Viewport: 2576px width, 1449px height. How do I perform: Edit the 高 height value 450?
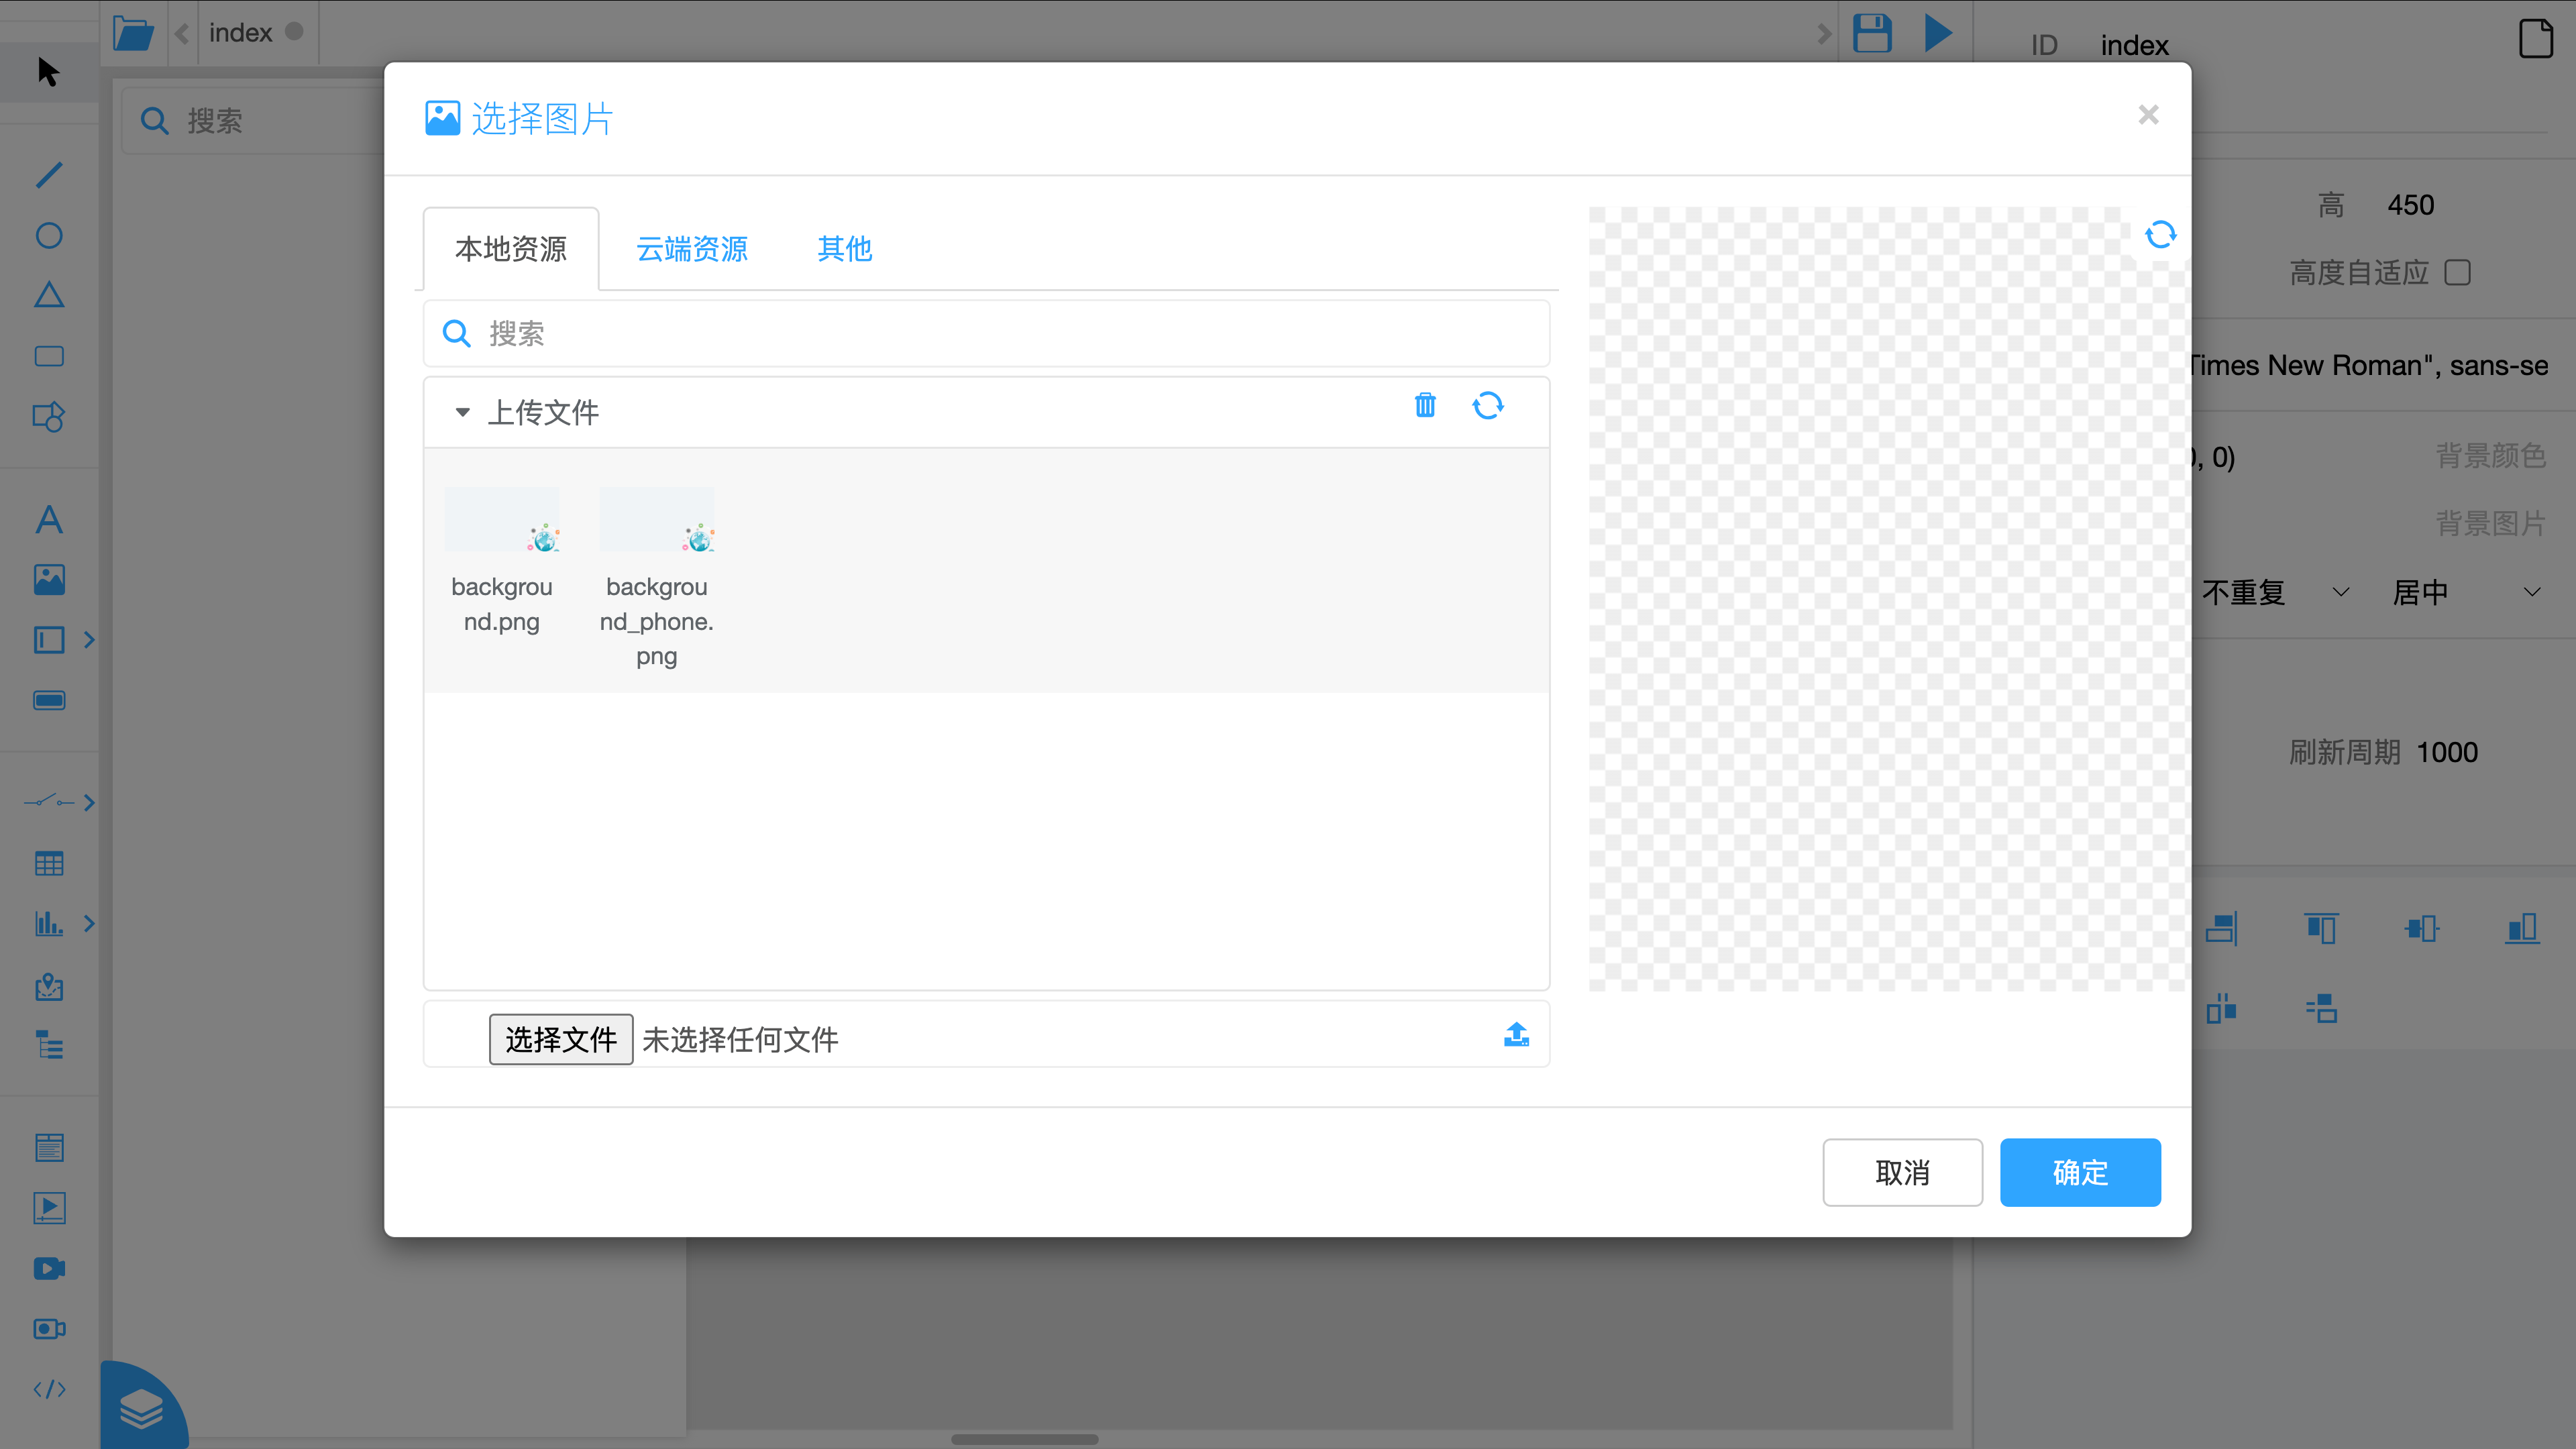tap(2410, 205)
